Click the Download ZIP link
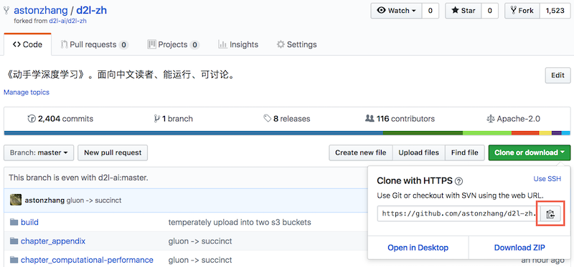Image resolution: width=574 pixels, height=267 pixels. tap(519, 248)
